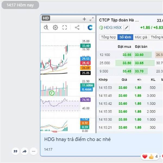Click the matched trade at 14:15:53

pyautogui.click(x=130, y=88)
